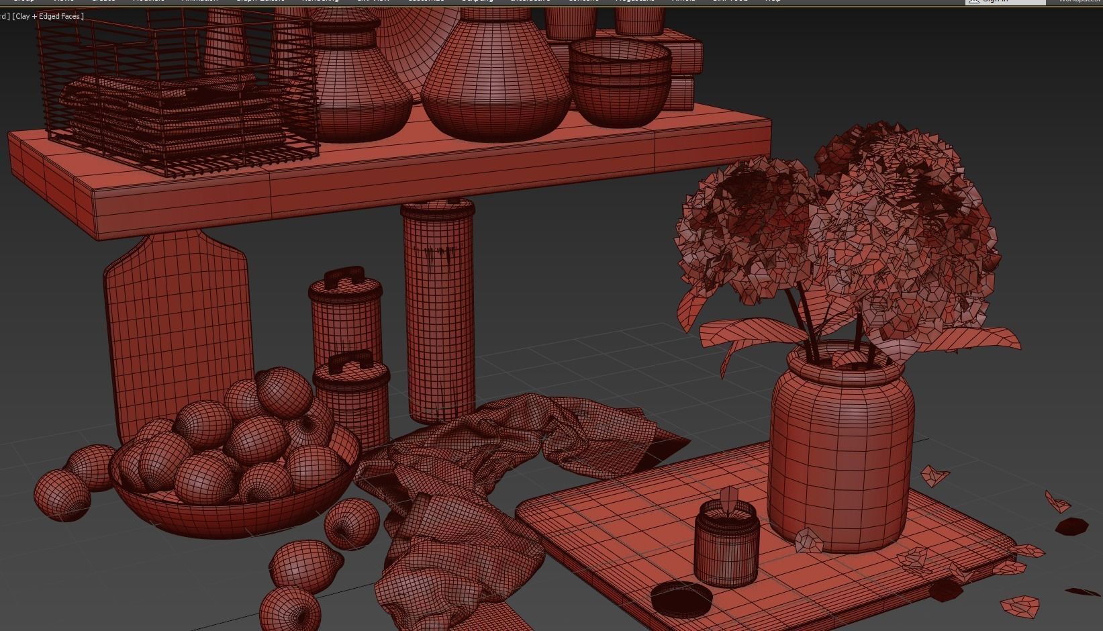This screenshot has width=1103, height=631.
Task: Select the small candle jar on the tray
Action: pyautogui.click(x=726, y=544)
